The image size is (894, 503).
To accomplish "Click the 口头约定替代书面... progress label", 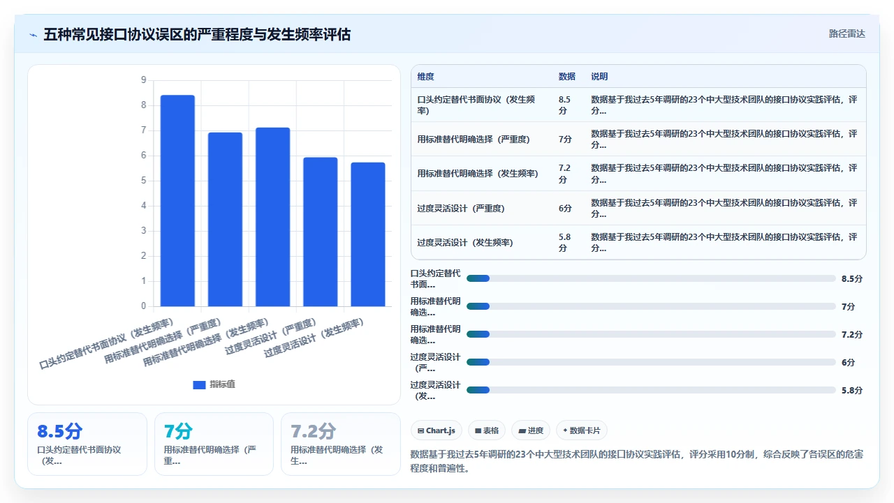I will [435, 278].
